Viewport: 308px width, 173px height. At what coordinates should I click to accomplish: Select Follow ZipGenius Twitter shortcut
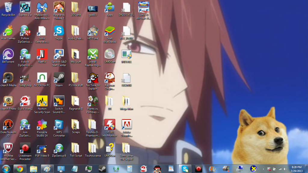coord(25,58)
